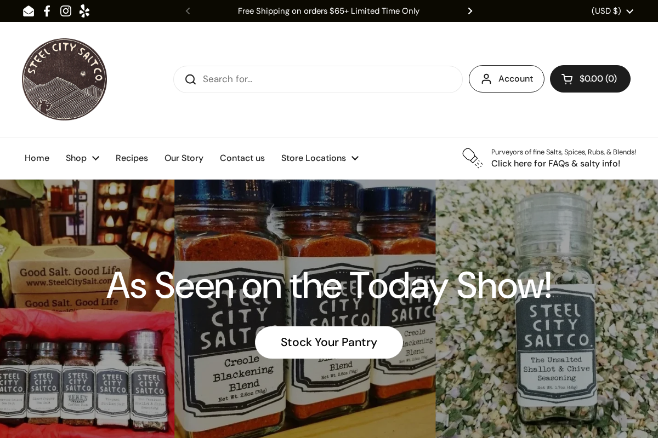Click inside the Search for field
658x438 pixels.
pyautogui.click(x=274, y=79)
